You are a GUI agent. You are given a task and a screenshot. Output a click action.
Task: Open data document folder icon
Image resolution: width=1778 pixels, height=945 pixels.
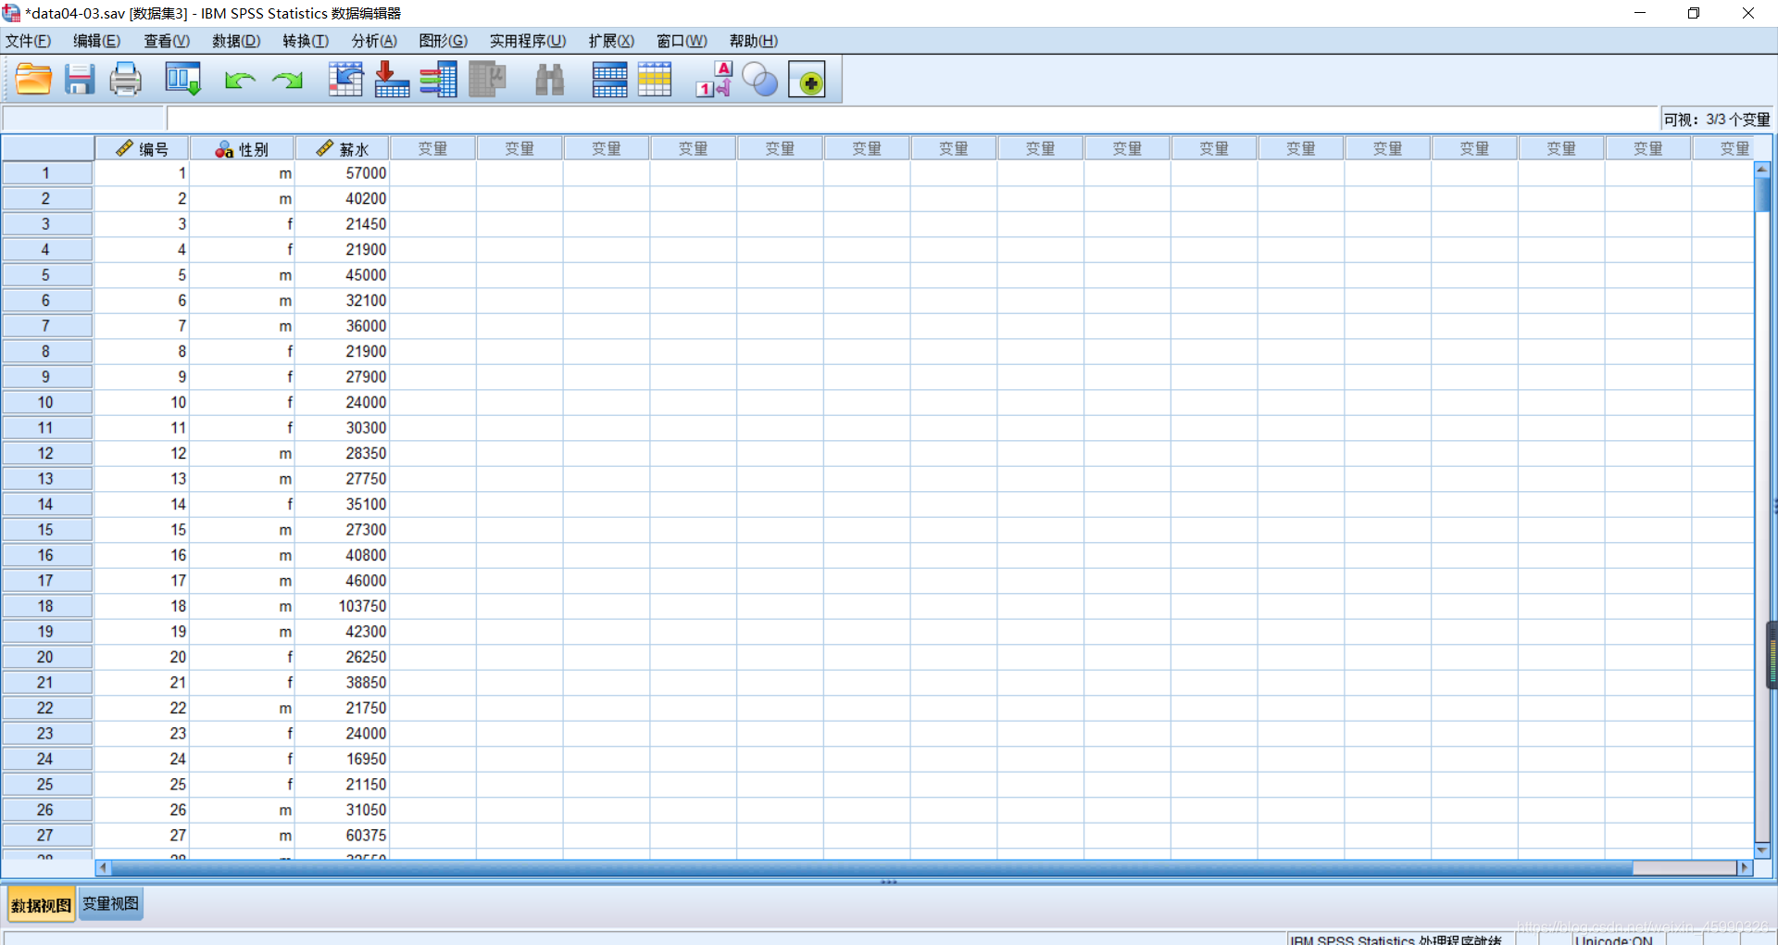pos(33,80)
